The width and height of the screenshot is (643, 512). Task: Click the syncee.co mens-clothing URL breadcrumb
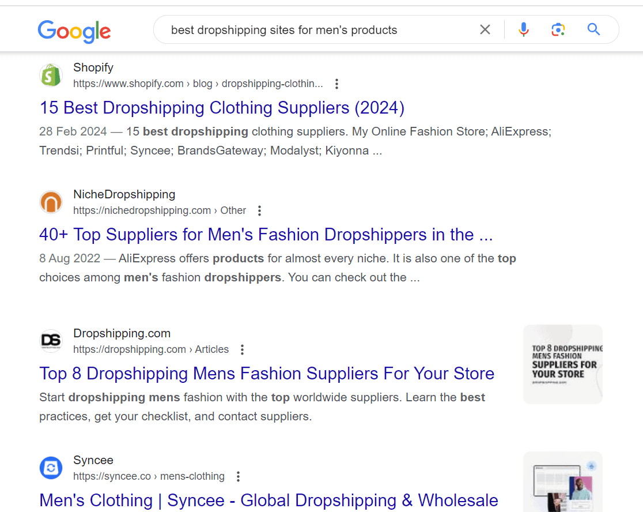click(149, 476)
